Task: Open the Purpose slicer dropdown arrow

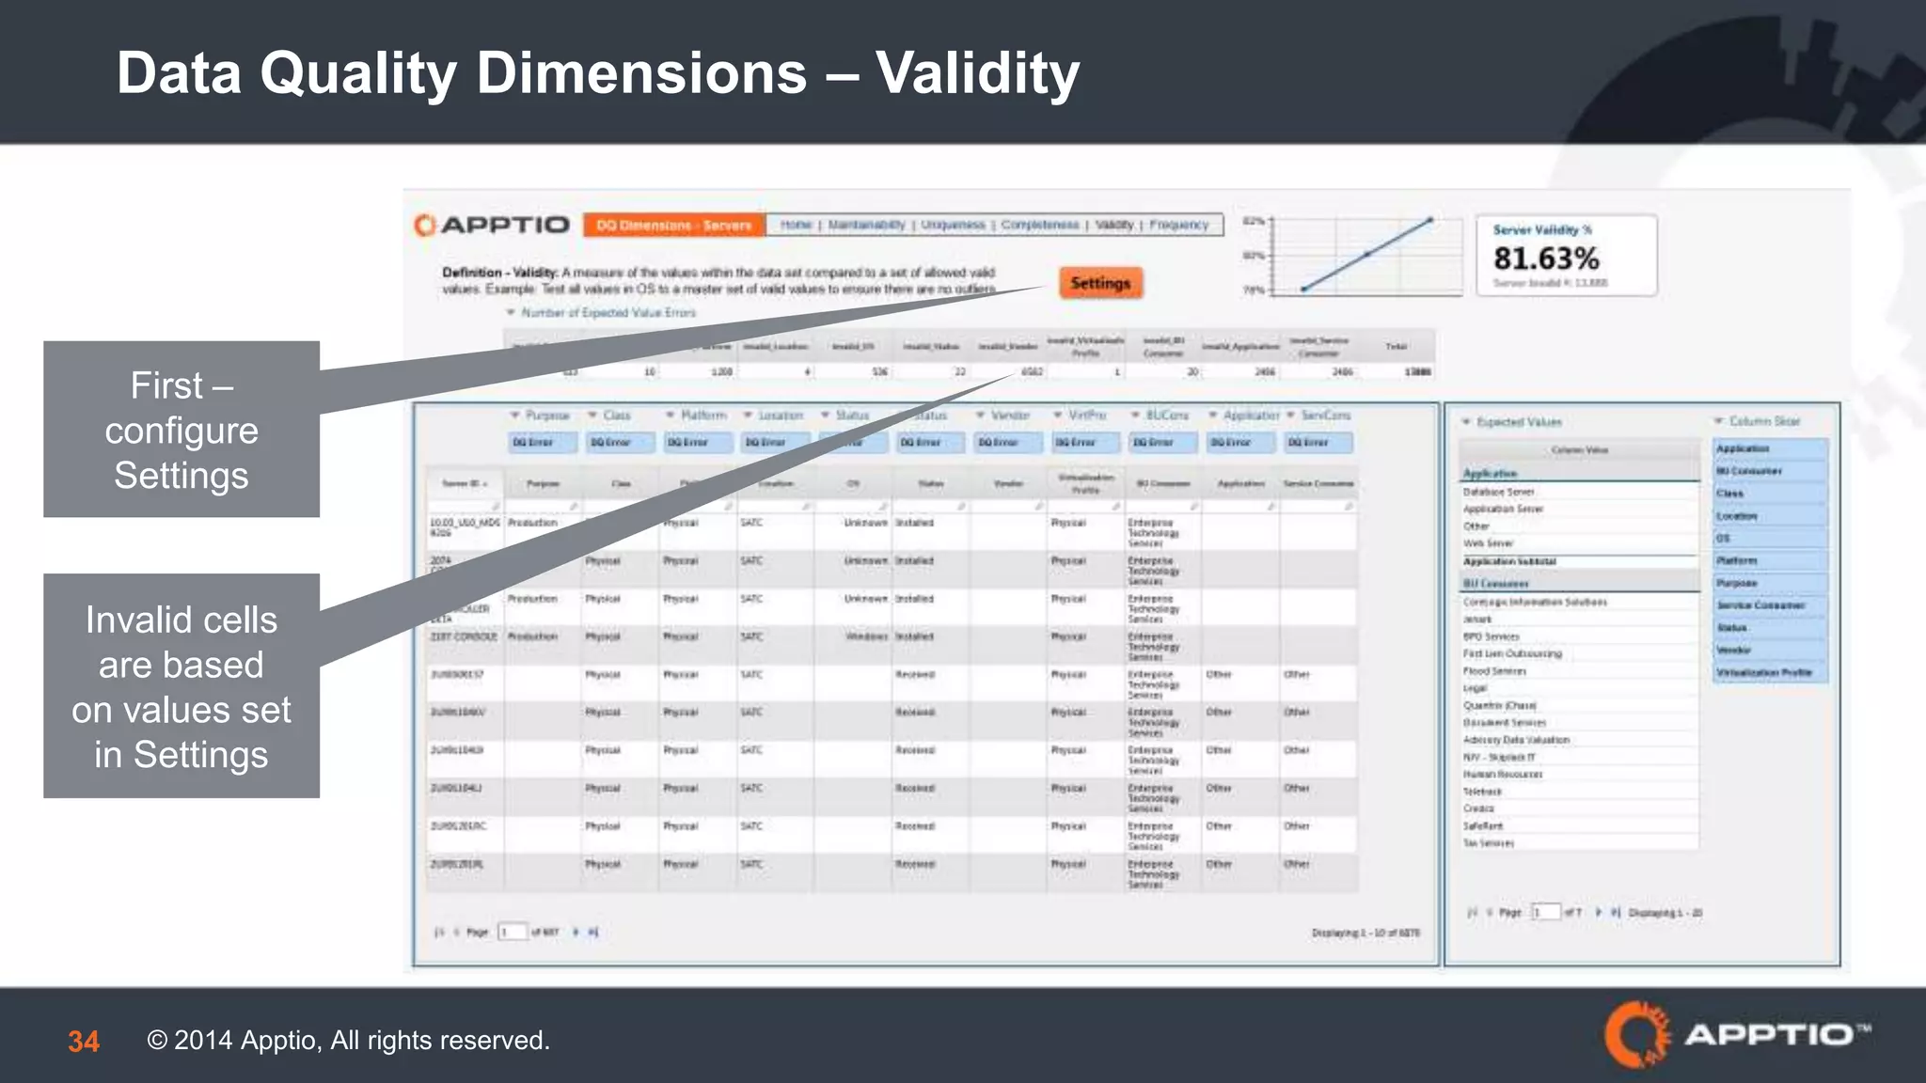Action: [x=515, y=415]
